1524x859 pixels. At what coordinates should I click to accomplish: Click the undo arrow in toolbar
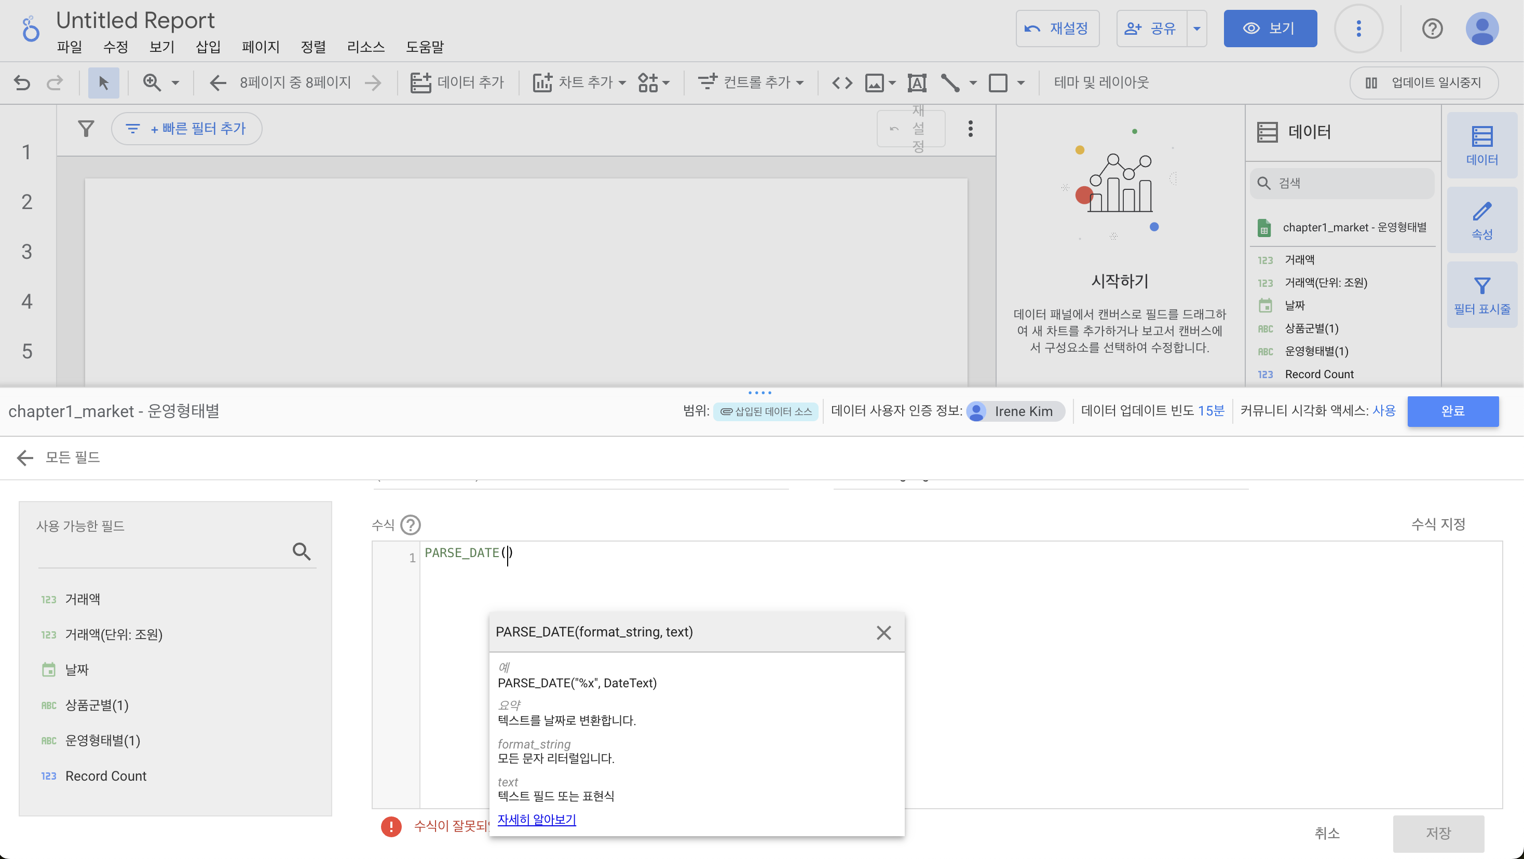coord(22,83)
